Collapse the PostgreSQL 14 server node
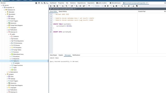166x93 pixels. pos(3,7)
